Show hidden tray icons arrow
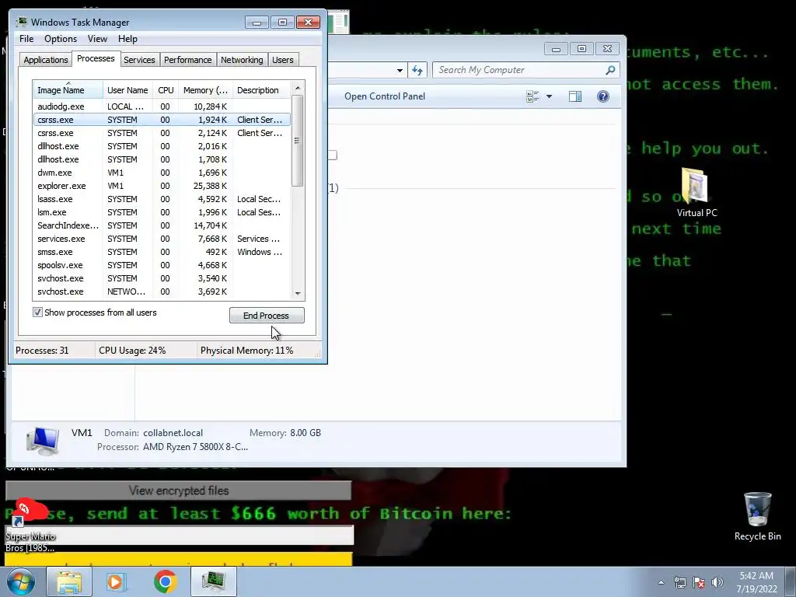This screenshot has height=597, width=796. tap(661, 582)
